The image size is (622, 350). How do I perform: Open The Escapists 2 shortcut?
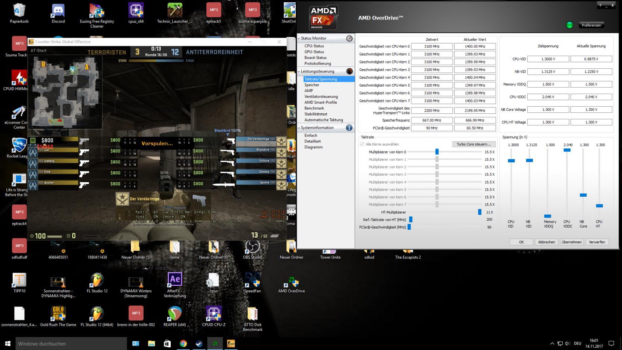408,254
